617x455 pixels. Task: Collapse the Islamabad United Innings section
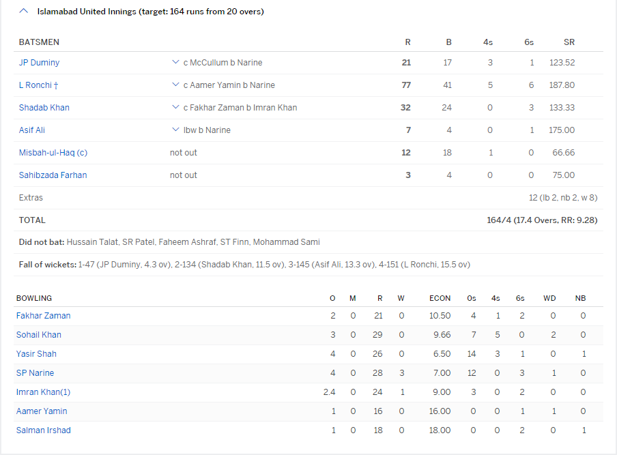tap(24, 12)
